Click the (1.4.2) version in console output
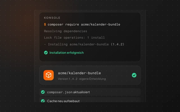 [118, 44]
